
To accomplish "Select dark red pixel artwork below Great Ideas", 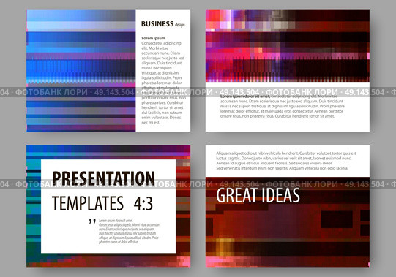I will [x=288, y=222].
